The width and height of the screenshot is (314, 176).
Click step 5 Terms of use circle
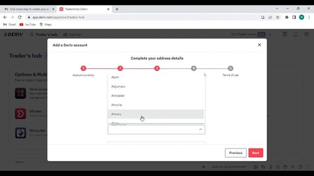pyautogui.click(x=230, y=68)
